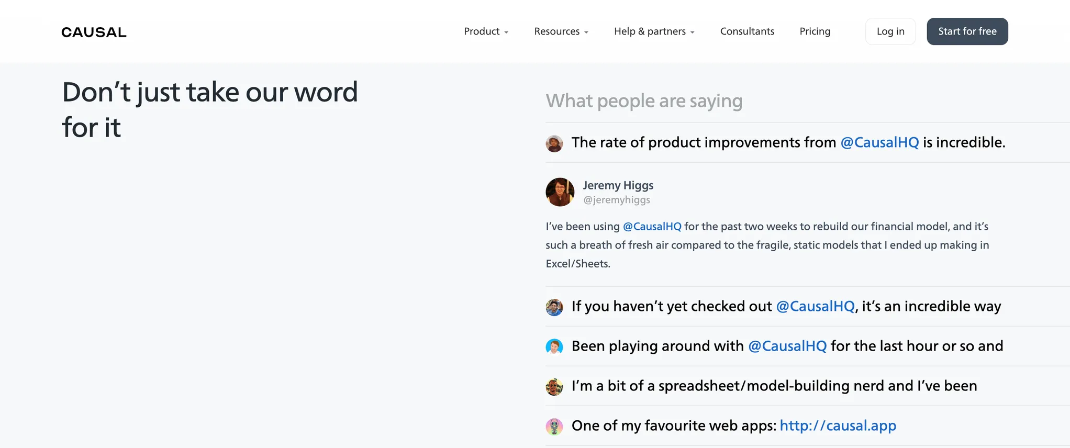Click the Start for free button
Screen dimensions: 1070x448
pyautogui.click(x=967, y=31)
